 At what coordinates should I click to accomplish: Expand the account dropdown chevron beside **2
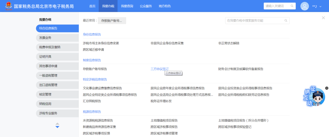(x=320, y=6)
